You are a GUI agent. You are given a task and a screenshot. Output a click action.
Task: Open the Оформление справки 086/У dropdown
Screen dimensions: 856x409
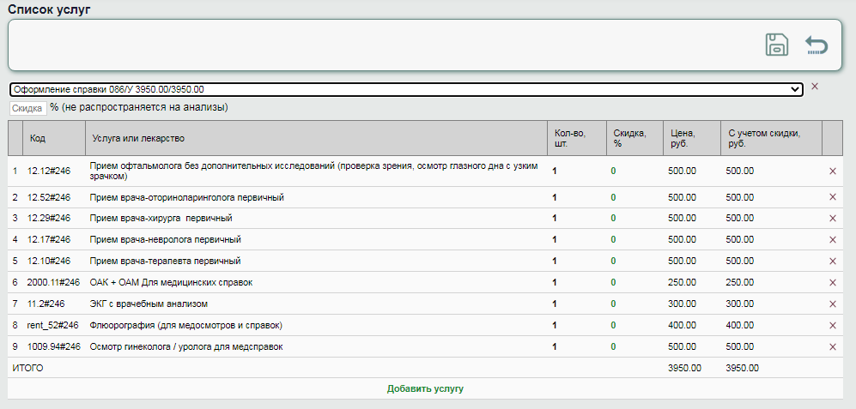tap(405, 89)
